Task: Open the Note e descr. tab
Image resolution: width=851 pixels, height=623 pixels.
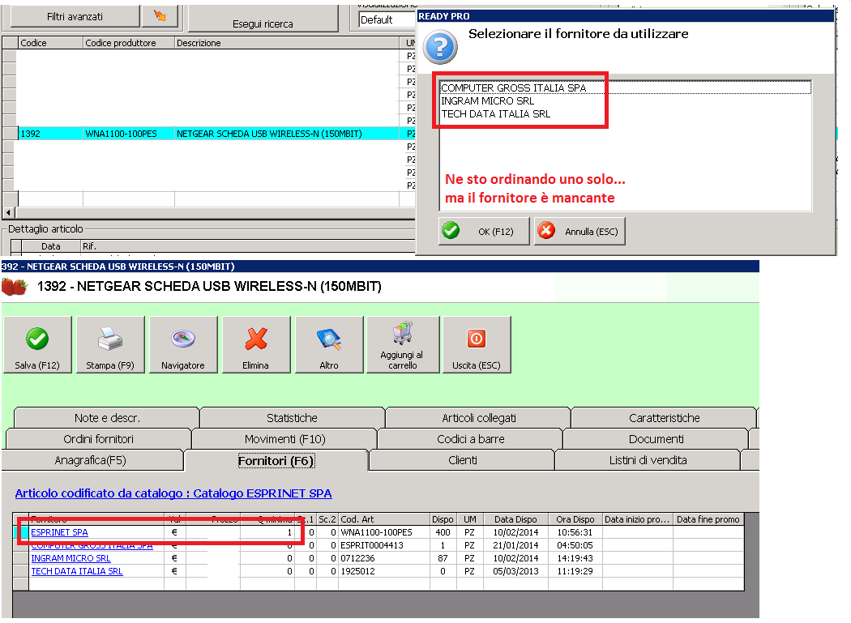Action: click(107, 418)
